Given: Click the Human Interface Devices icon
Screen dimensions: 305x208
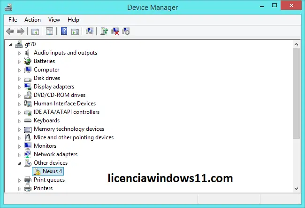Looking at the screenshot, I should (x=28, y=104).
